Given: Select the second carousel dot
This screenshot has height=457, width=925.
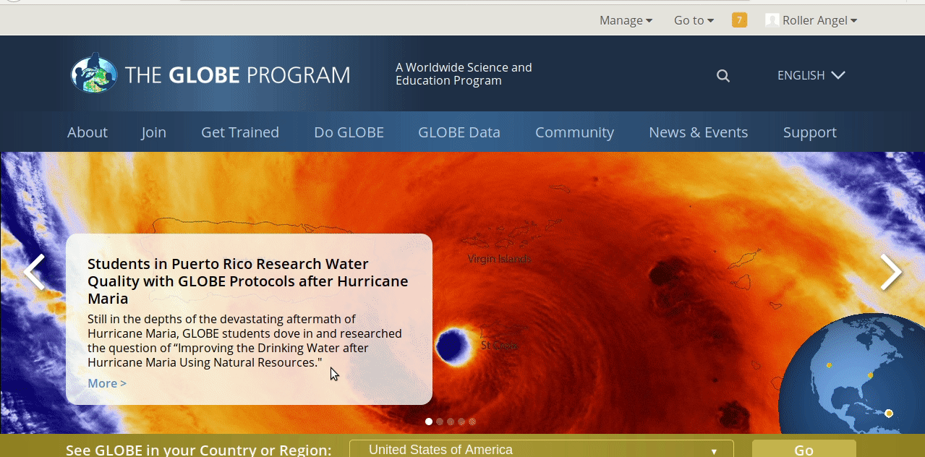Looking at the screenshot, I should 440,422.
